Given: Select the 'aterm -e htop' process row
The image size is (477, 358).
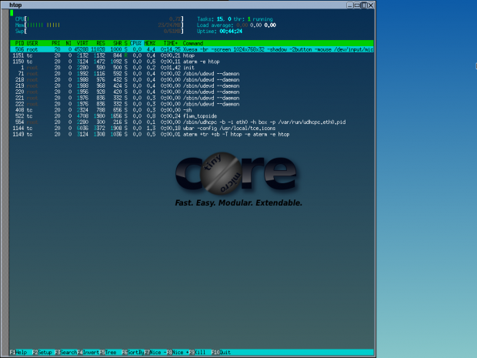Looking at the screenshot, I should 192,62.
